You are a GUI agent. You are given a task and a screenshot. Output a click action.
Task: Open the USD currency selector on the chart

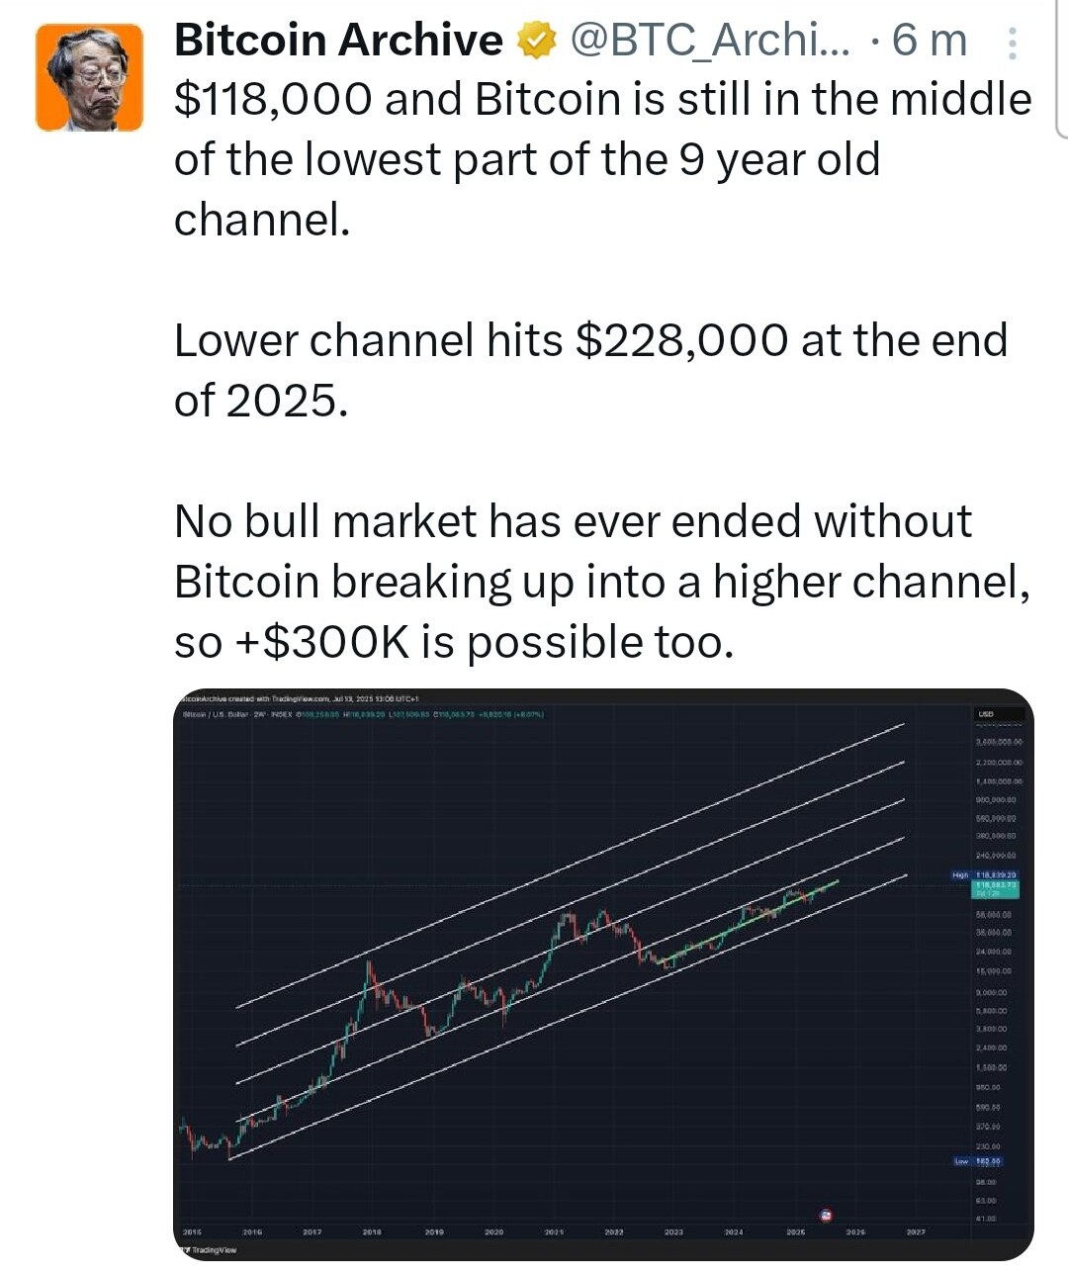(x=986, y=713)
